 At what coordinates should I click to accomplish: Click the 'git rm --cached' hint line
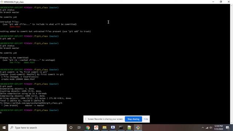pyautogui.click(x=29, y=60)
